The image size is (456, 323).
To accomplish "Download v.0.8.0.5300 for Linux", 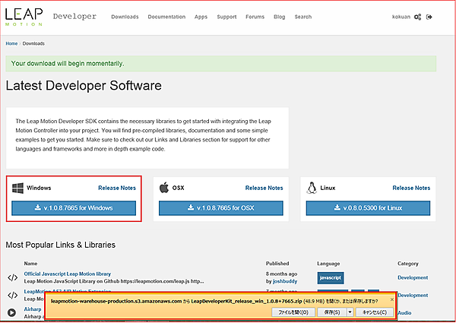I will pos(369,208).
